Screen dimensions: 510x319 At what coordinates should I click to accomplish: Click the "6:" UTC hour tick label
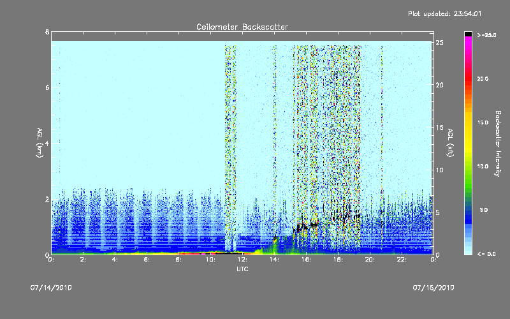coord(147,260)
